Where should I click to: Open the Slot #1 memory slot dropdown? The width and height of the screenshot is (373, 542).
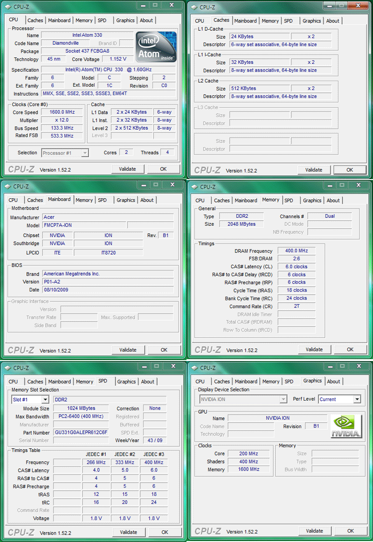30,400
